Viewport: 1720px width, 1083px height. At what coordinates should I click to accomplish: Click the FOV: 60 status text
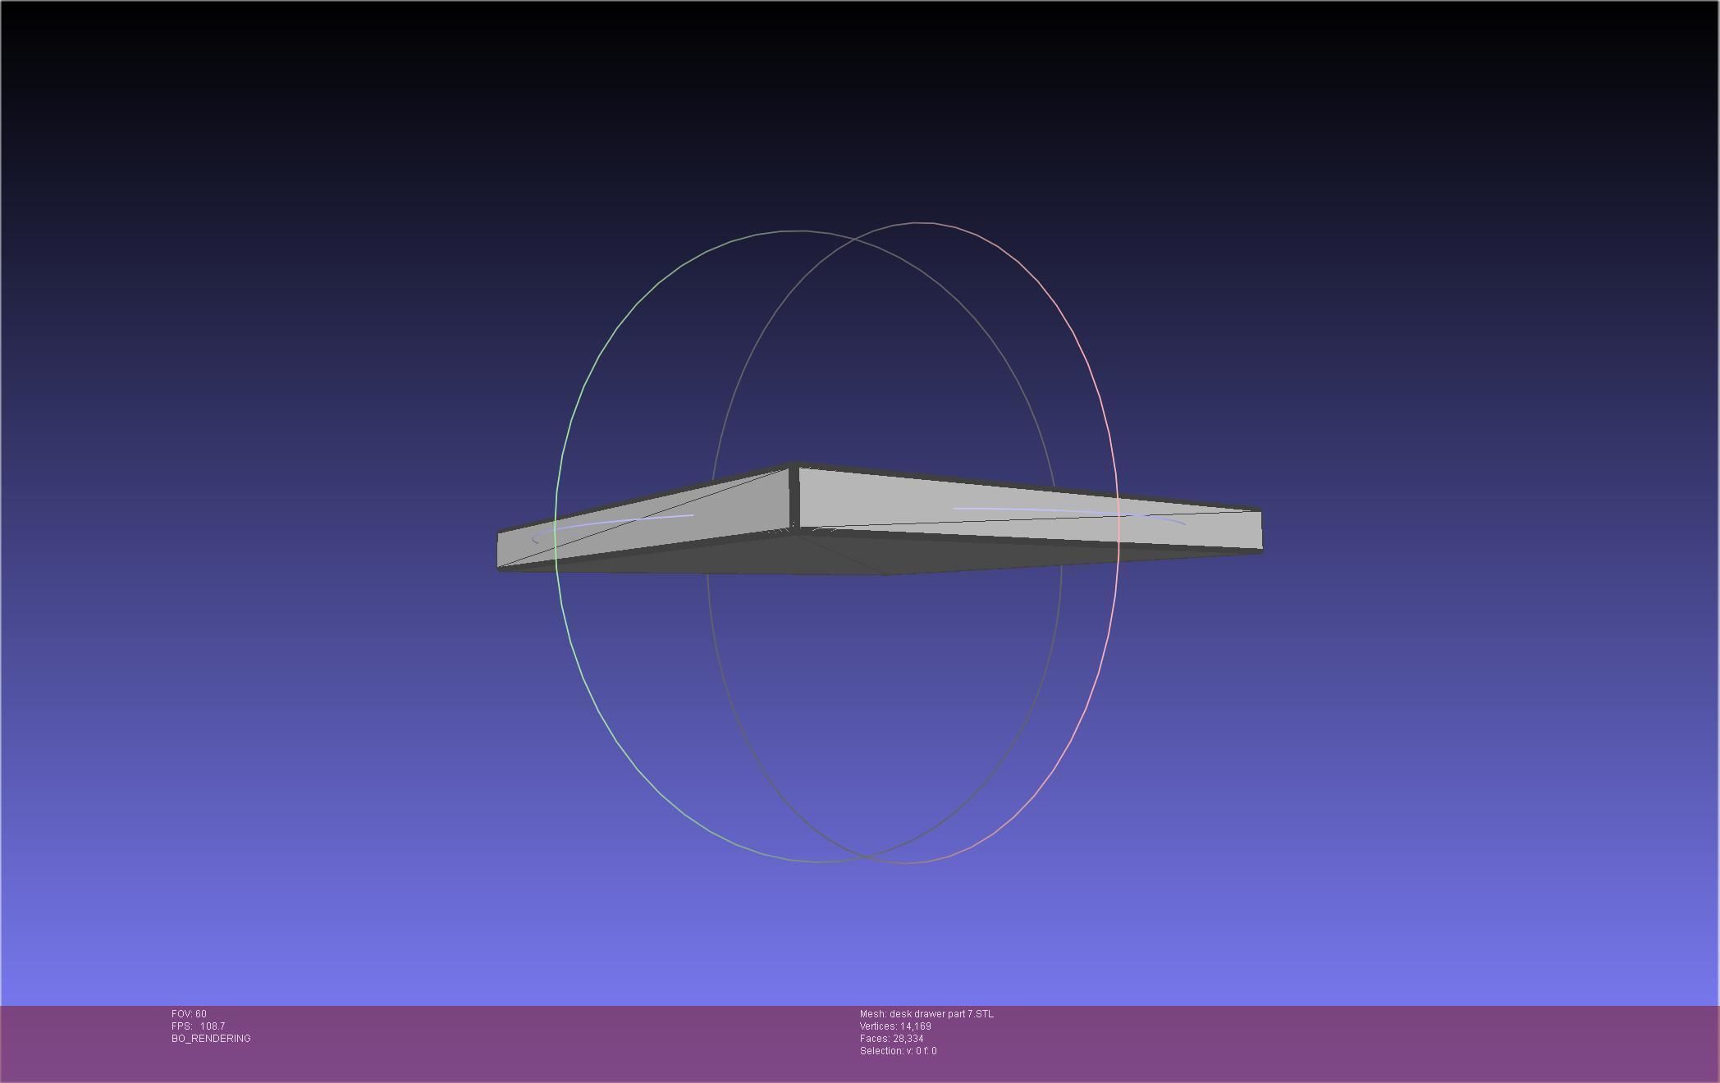pyautogui.click(x=189, y=1014)
